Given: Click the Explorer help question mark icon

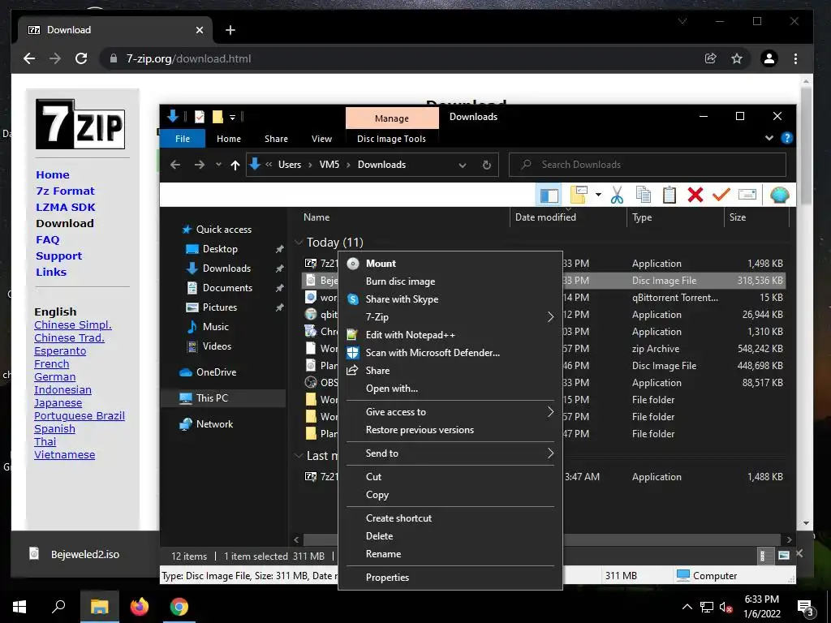Looking at the screenshot, I should (x=787, y=138).
